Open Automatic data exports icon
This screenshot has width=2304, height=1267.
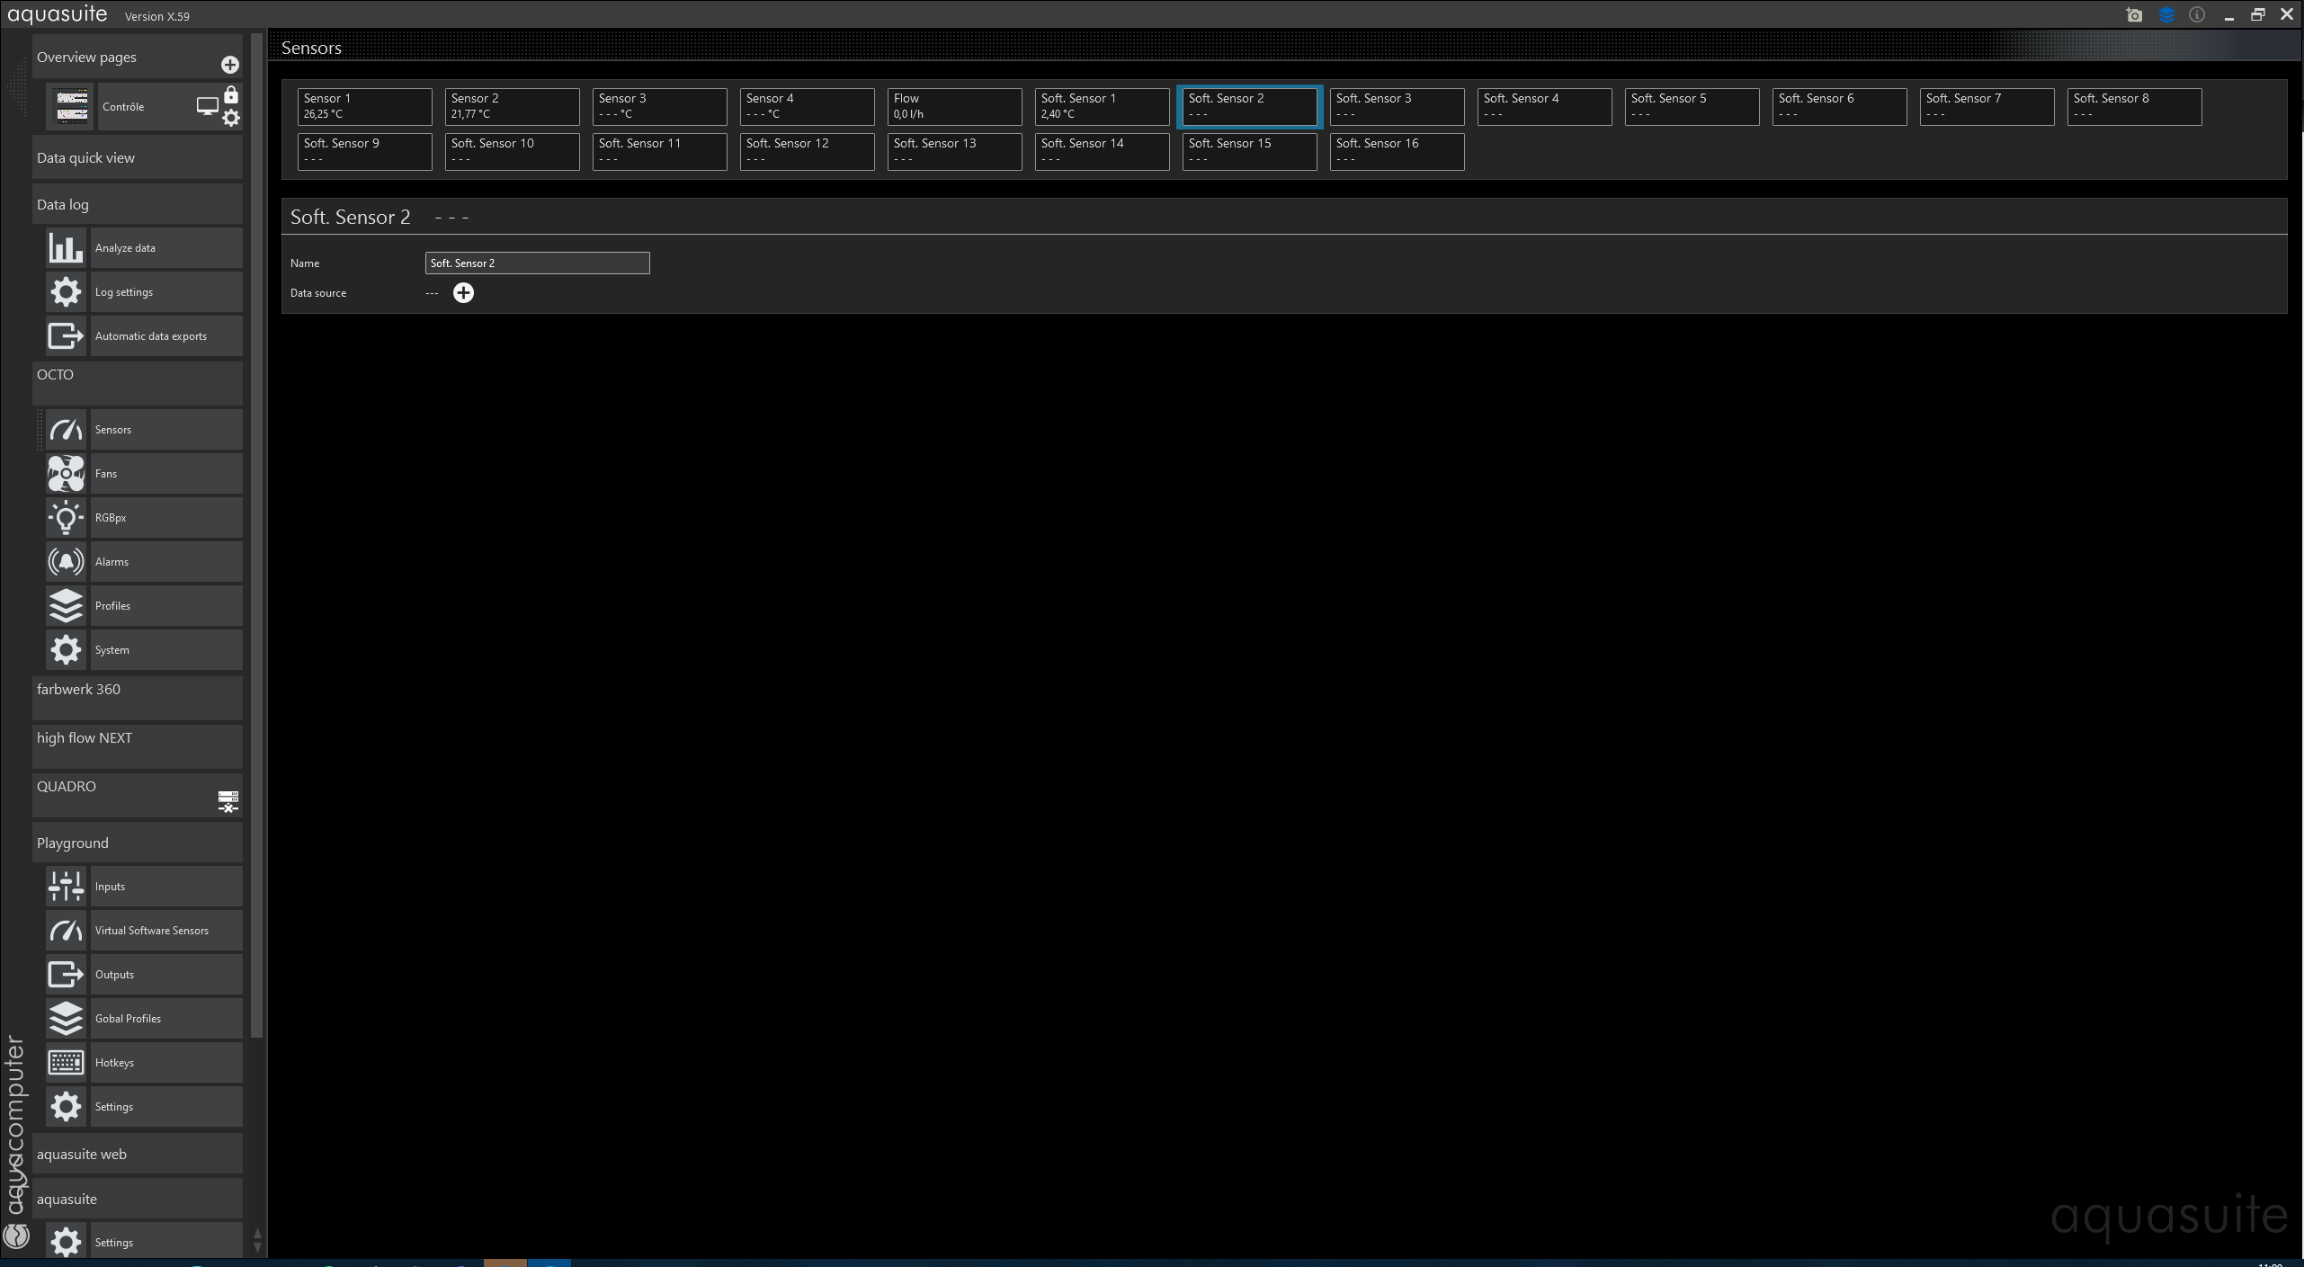(x=66, y=336)
